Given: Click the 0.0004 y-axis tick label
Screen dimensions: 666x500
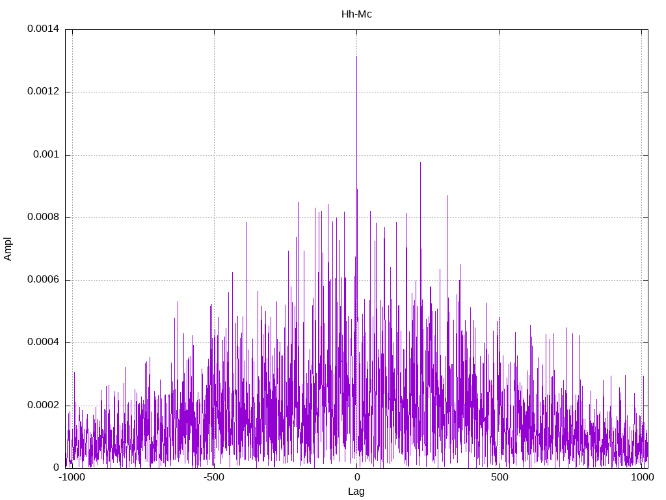Looking at the screenshot, I should tap(43, 342).
